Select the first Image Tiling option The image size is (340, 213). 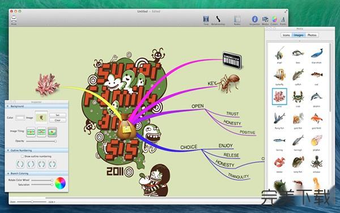click(x=31, y=132)
